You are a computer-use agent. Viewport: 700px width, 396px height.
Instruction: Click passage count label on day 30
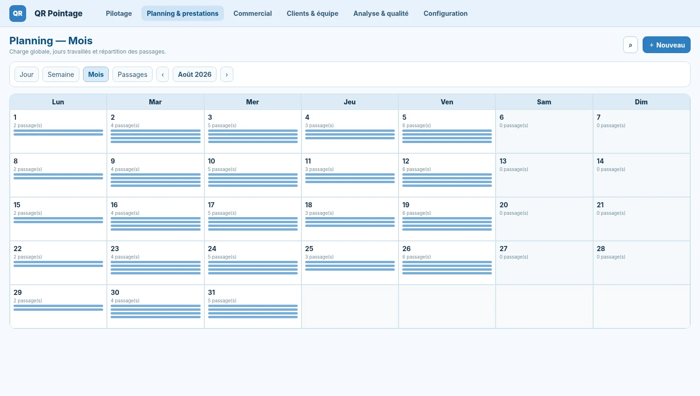pyautogui.click(x=125, y=301)
